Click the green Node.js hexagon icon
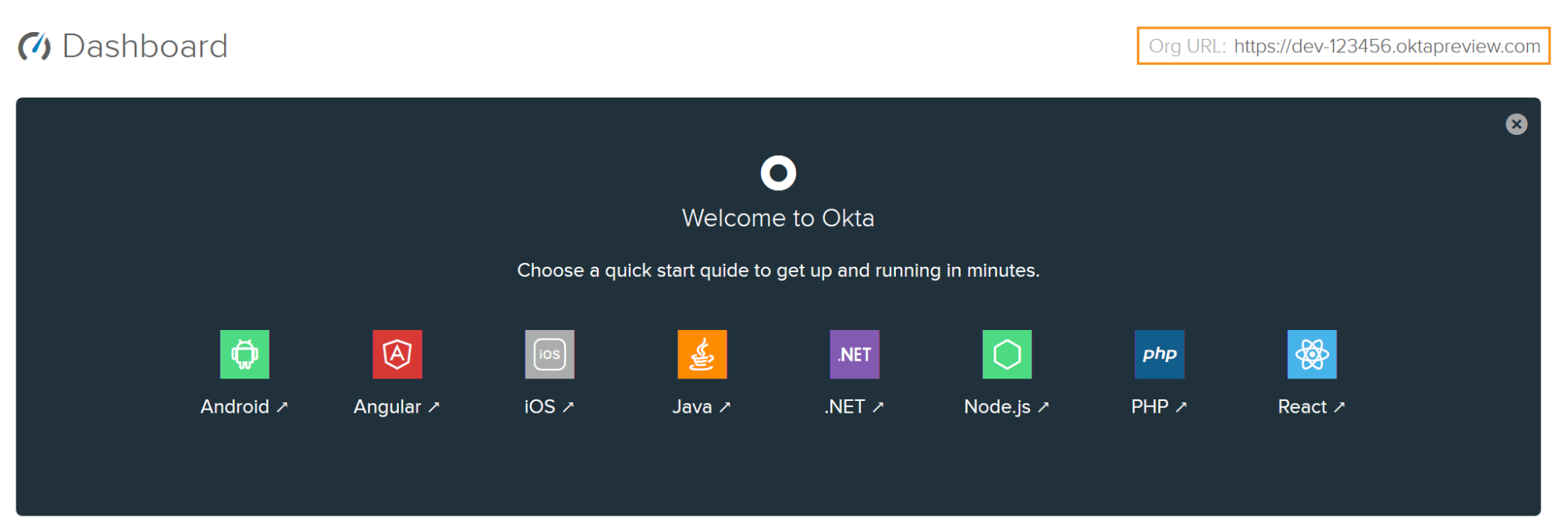This screenshot has height=532, width=1560. coord(1007,354)
